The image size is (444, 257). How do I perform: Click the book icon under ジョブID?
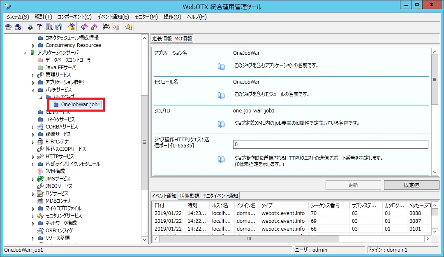coord(221,124)
